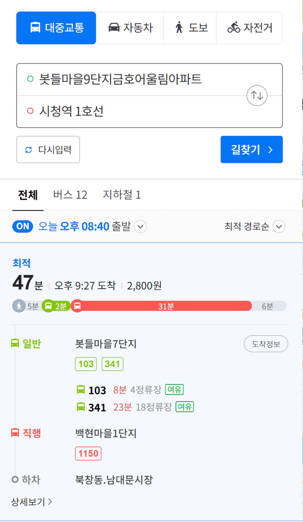Open 도착정보 arrival info button
Image resolution: width=303 pixels, height=522 pixels.
coord(266,344)
